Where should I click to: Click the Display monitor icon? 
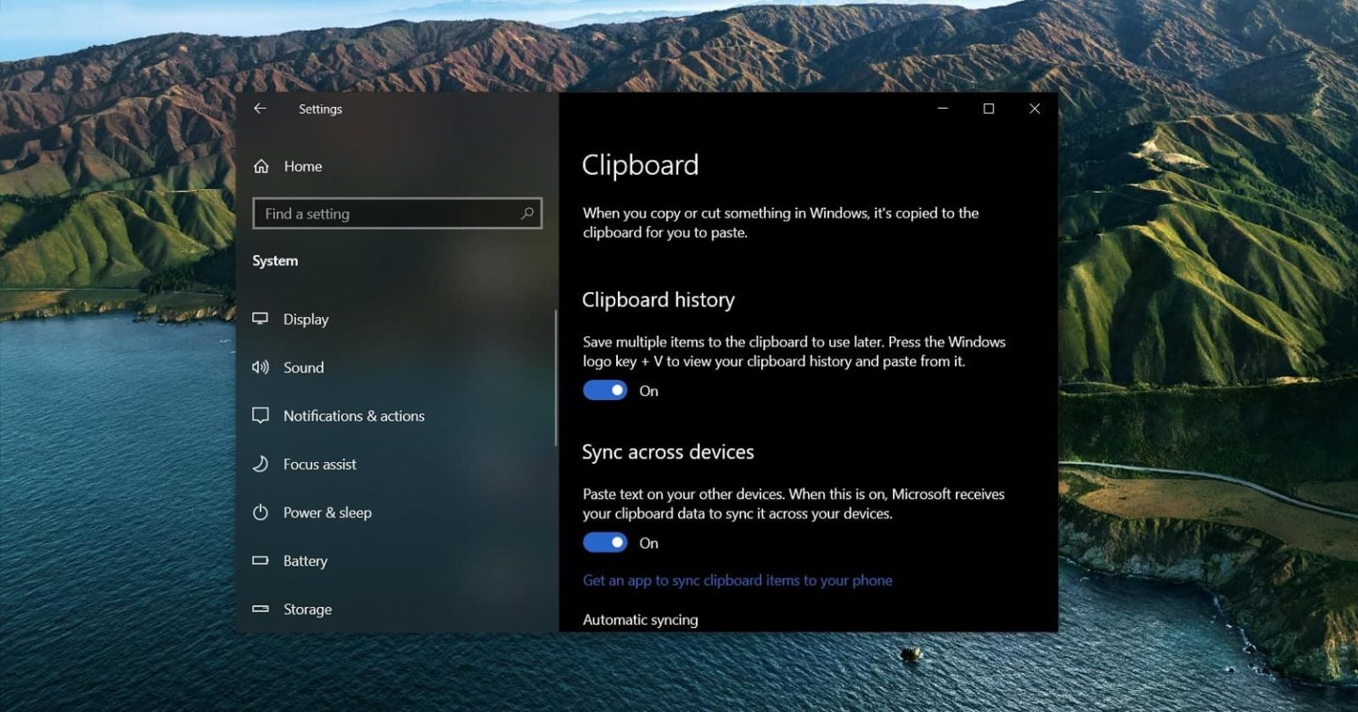click(x=260, y=319)
